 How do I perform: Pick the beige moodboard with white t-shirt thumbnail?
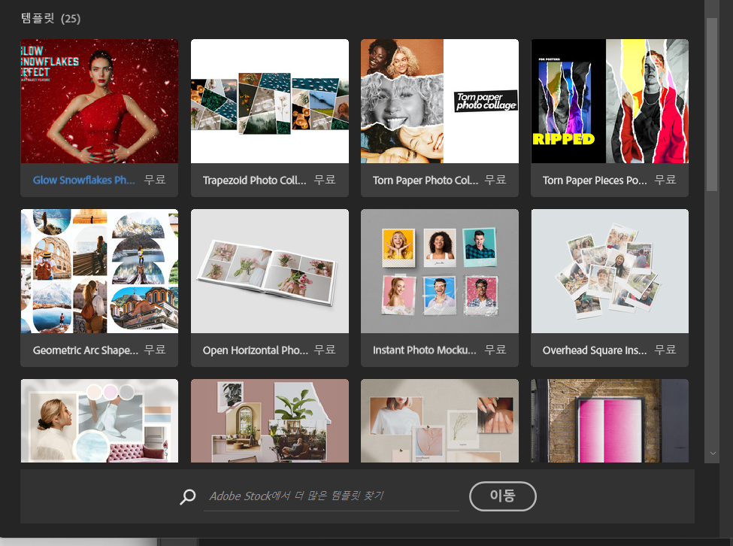(x=439, y=420)
